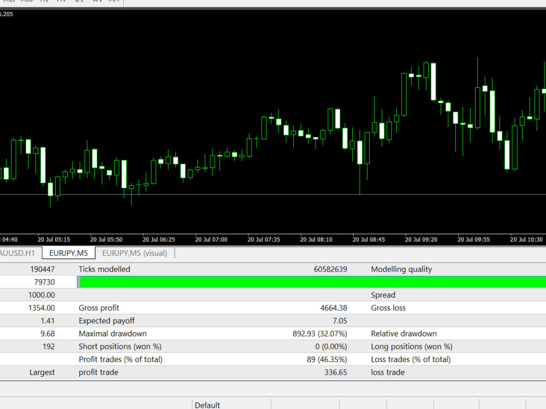
Task: Click the 'loss trade' label
Action: [388, 372]
